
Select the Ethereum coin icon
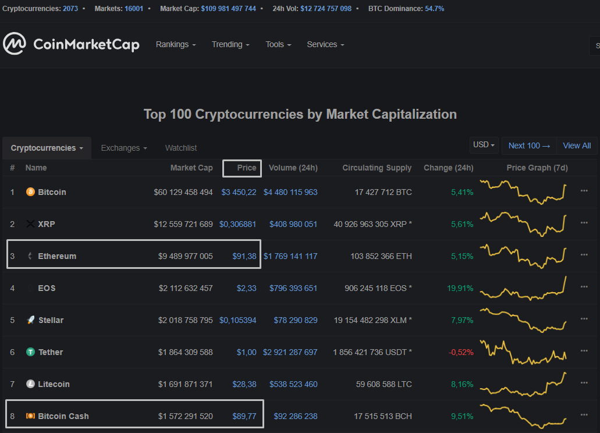(30, 255)
